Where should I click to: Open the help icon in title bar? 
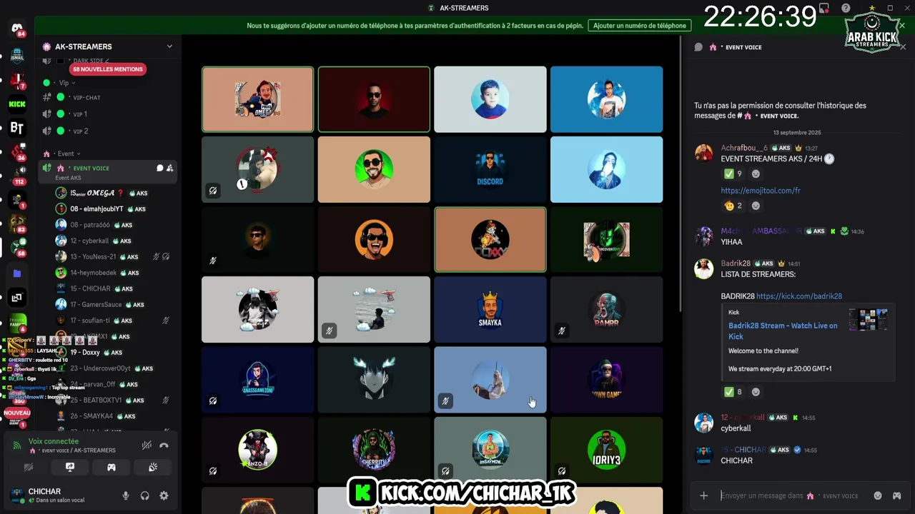(846, 8)
